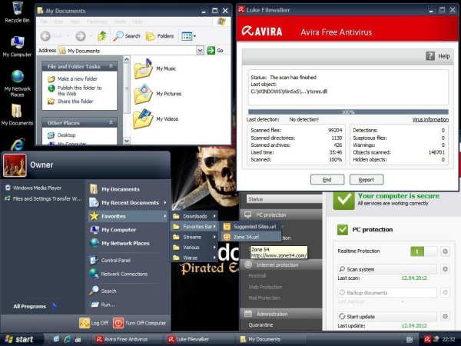This screenshot has width=461, height=346.
Task: Toggle the Folders pane in Explorer toolbar
Action: [160, 36]
